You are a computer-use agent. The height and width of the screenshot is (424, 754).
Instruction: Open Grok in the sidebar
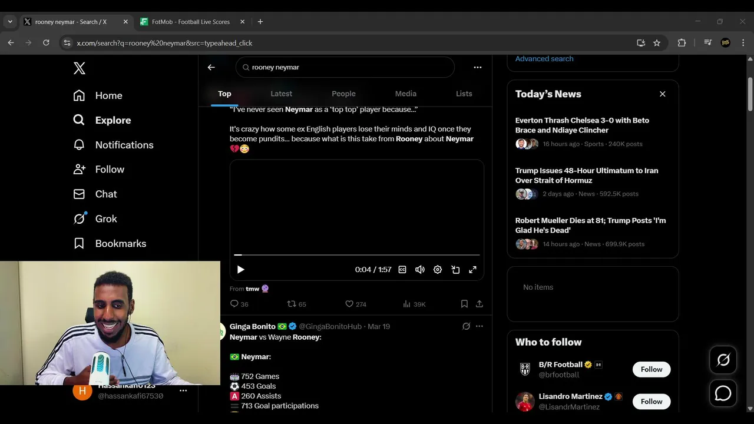pyautogui.click(x=95, y=219)
